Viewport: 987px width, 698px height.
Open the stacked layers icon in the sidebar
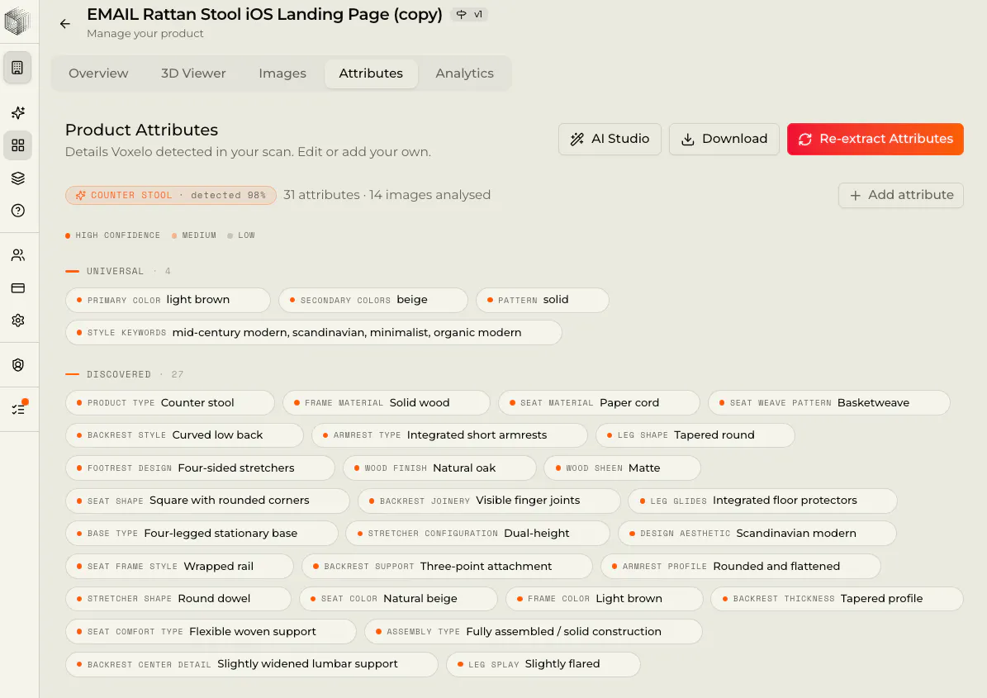coord(17,178)
